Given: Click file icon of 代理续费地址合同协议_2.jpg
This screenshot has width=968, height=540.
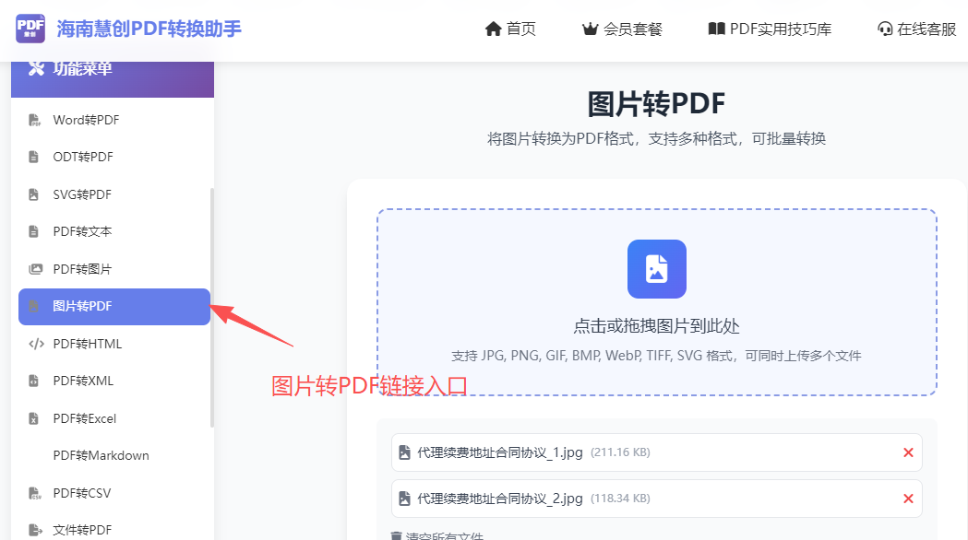Looking at the screenshot, I should pos(404,499).
